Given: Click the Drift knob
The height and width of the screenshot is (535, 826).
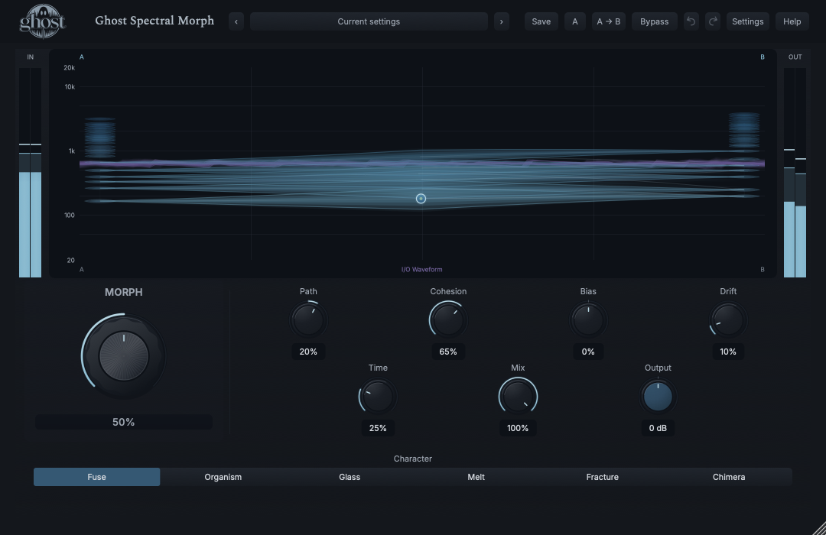Looking at the screenshot, I should (728, 320).
